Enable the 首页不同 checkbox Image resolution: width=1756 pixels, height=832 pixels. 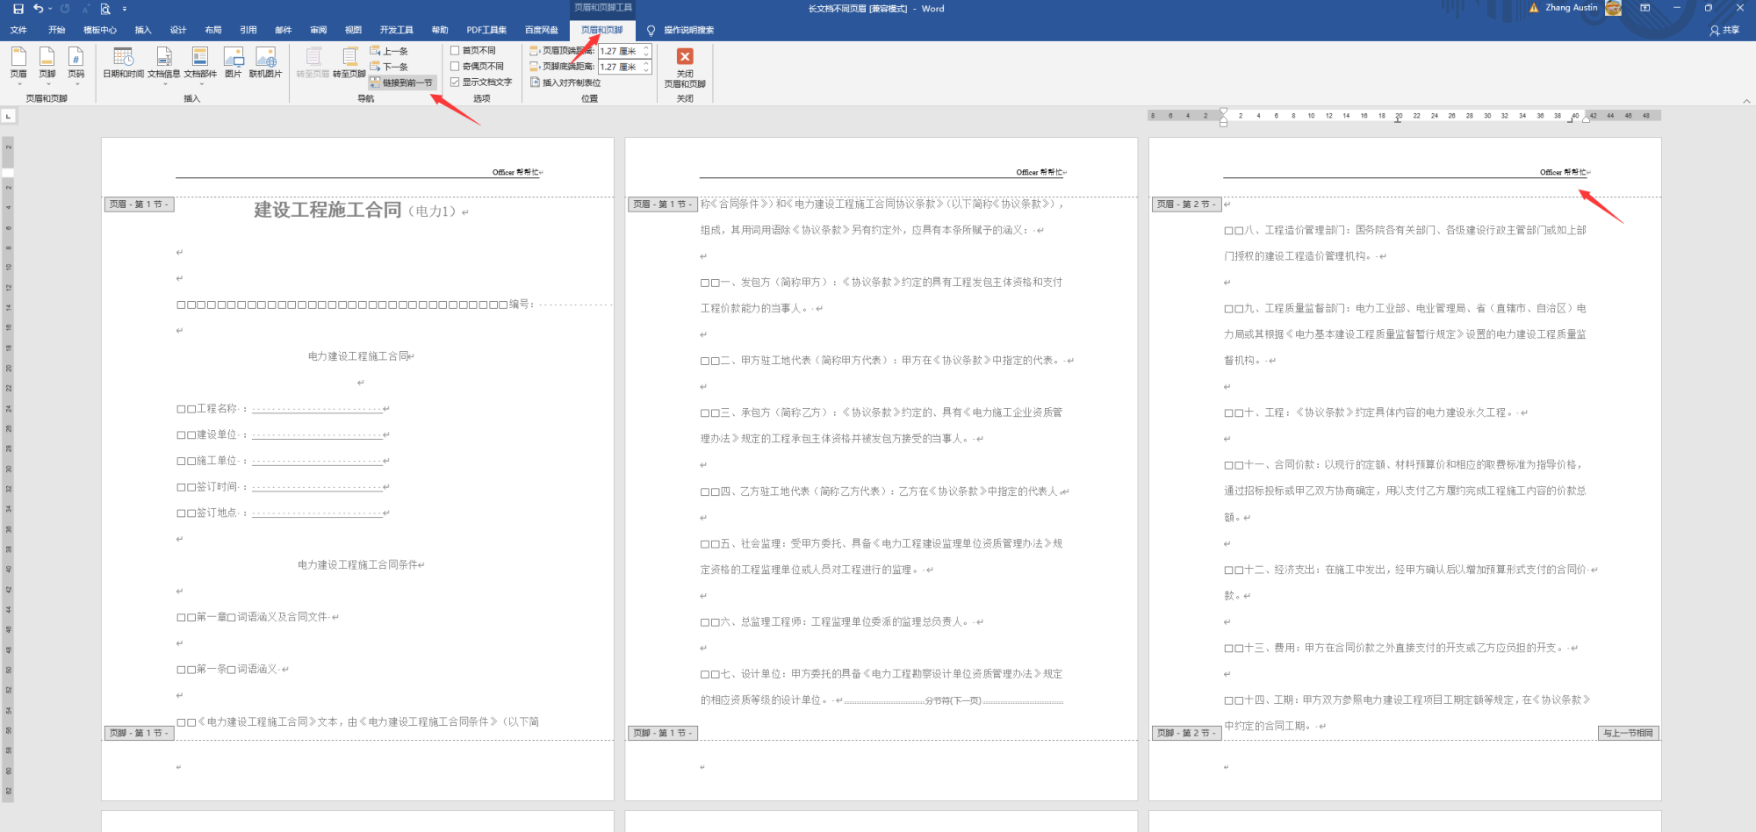pos(455,51)
